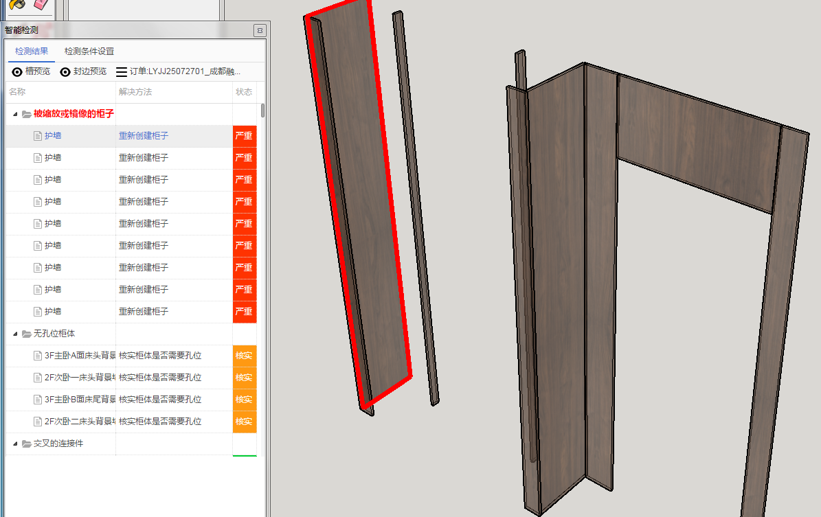821x517 pixels.
Task: Click the folder icon for 无孔位柜体
Action: (27, 334)
